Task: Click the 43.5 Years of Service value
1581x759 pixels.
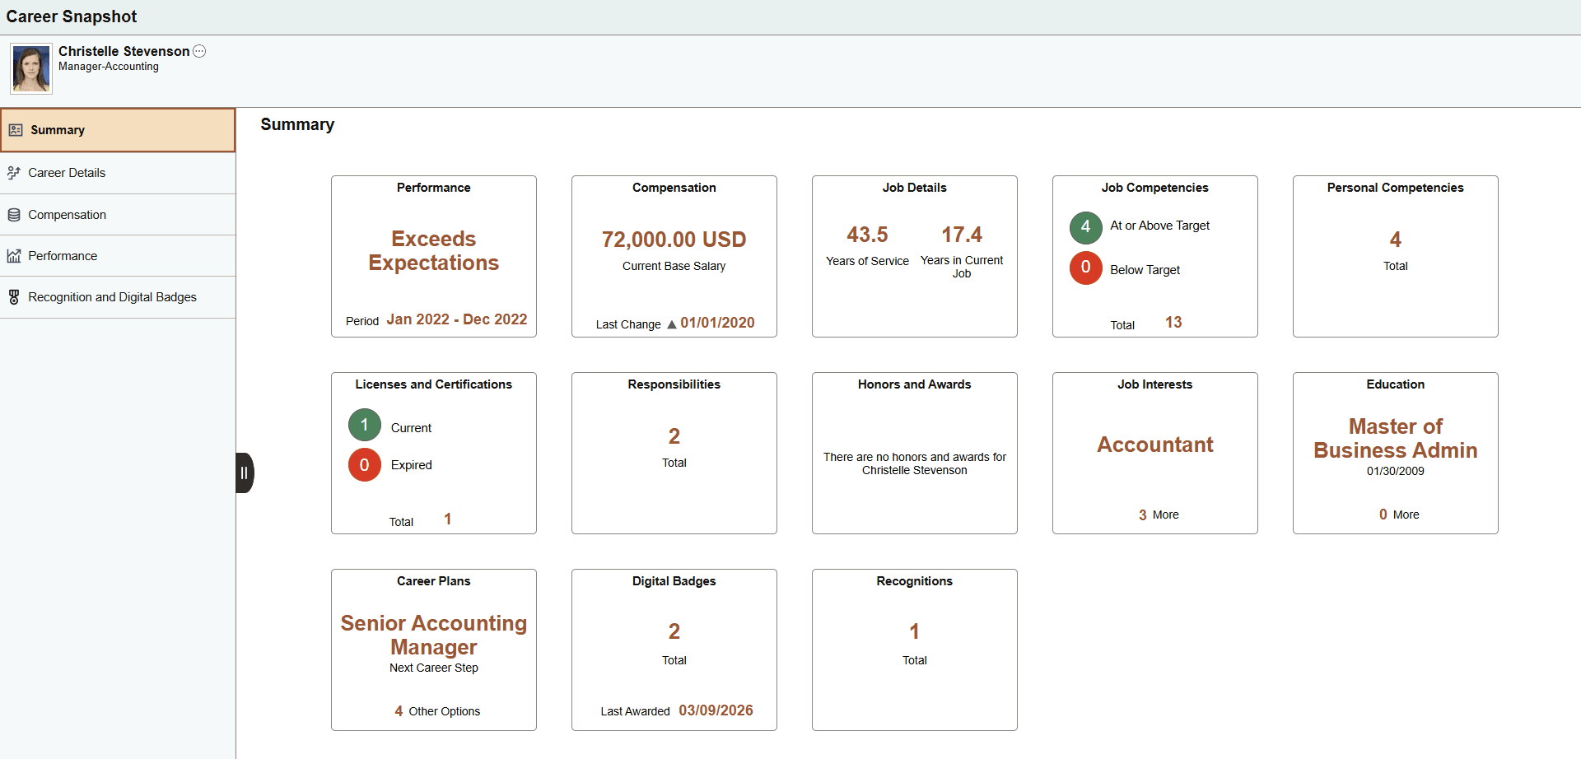Action: tap(868, 235)
